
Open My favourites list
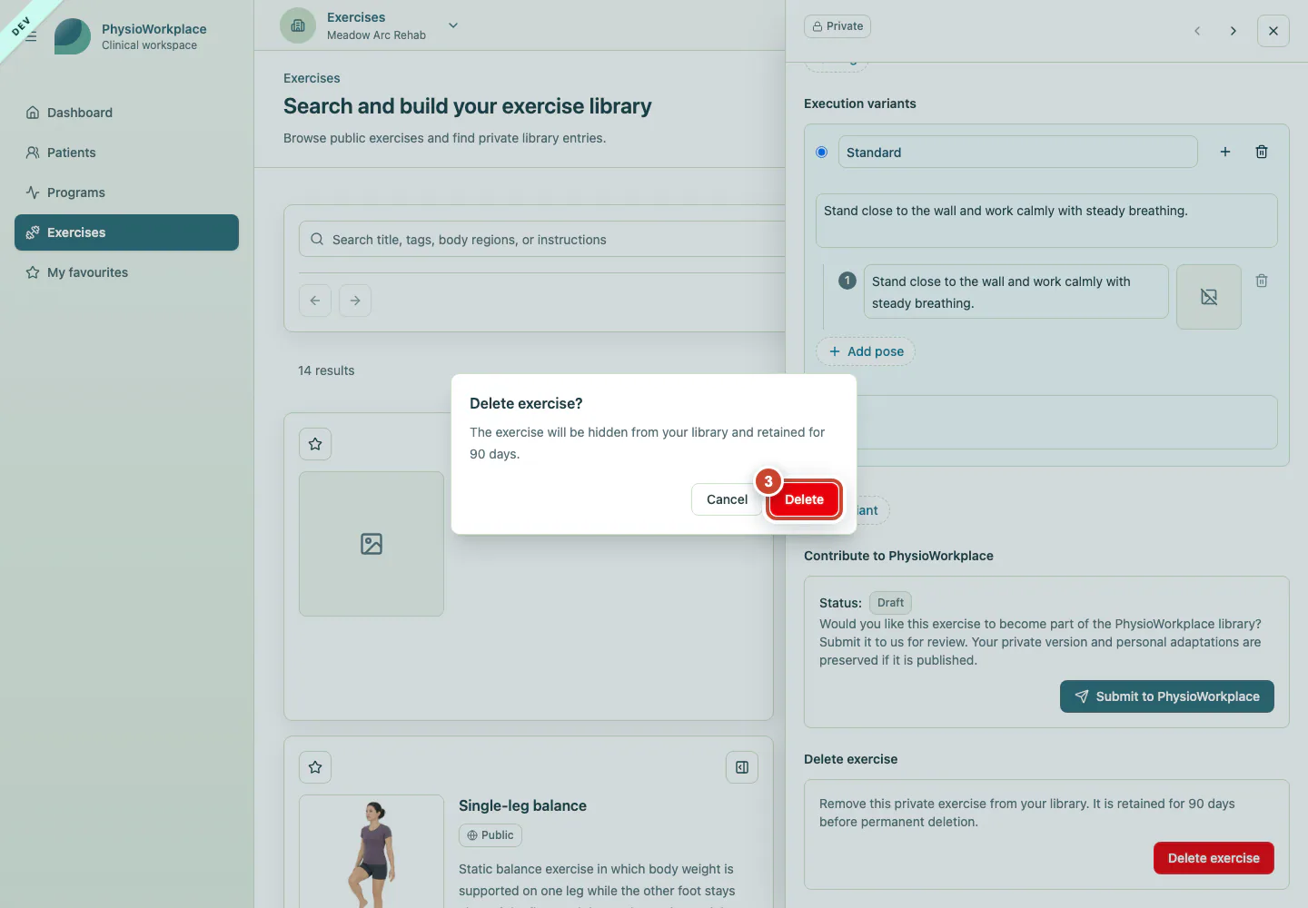[x=126, y=272]
